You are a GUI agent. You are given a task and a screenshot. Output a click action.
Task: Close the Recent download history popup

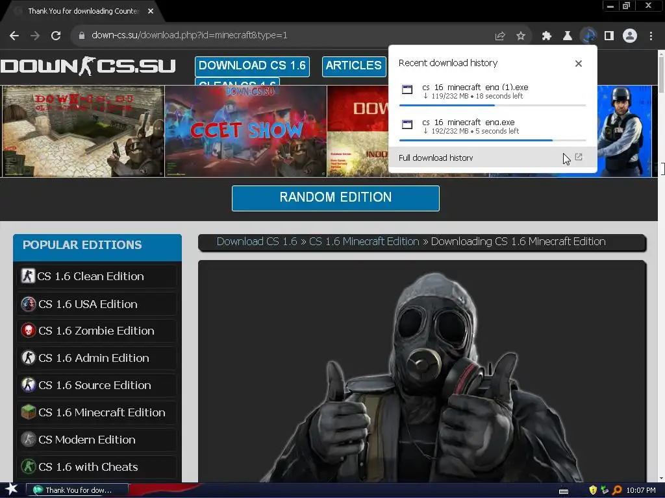pos(579,64)
